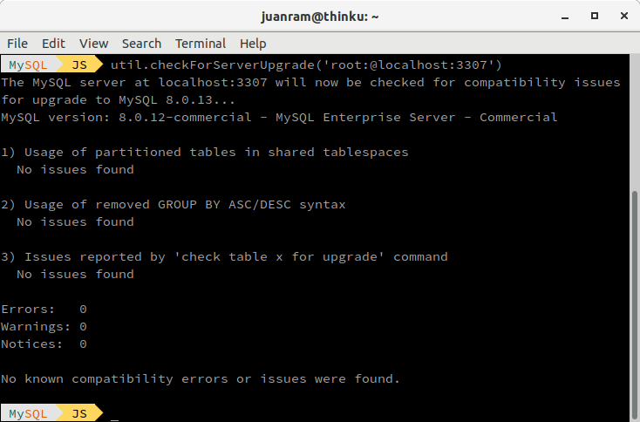Open the Help menu
Viewport: 640px width, 422px height.
pyautogui.click(x=253, y=44)
